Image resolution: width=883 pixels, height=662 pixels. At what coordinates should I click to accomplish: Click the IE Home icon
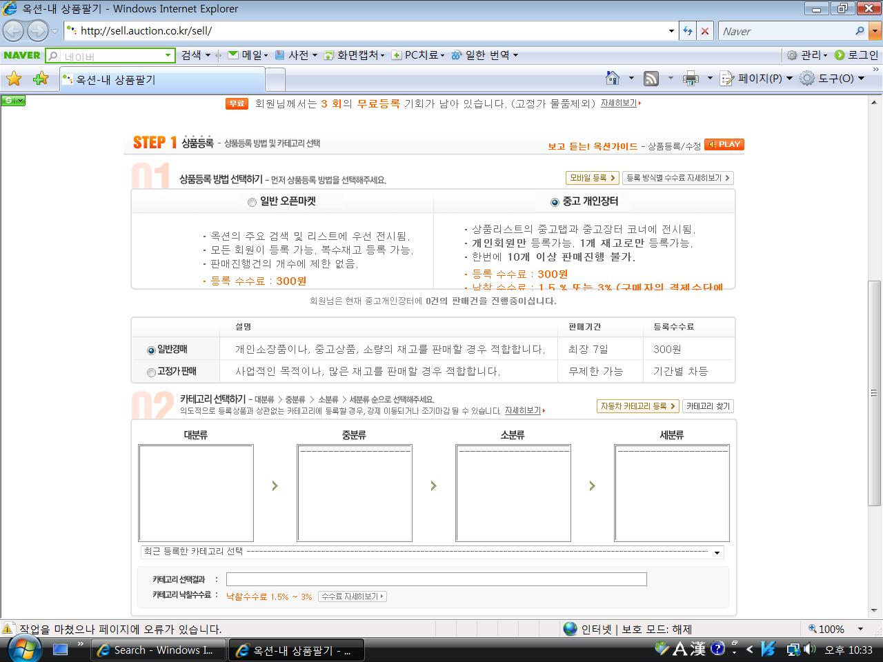coord(612,79)
